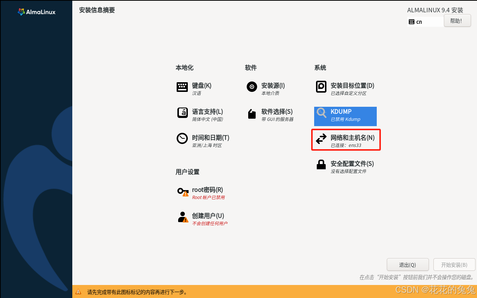Open 时间和日期(T) configuration
477x298 pixels.
[x=211, y=137]
